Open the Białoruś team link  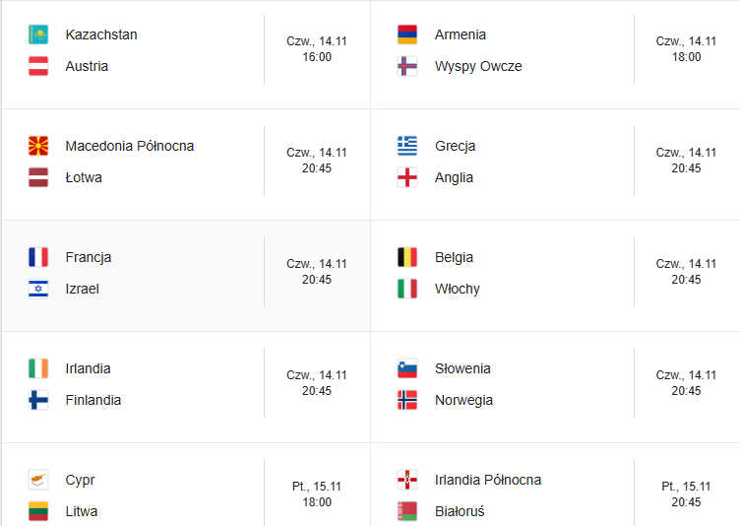460,511
